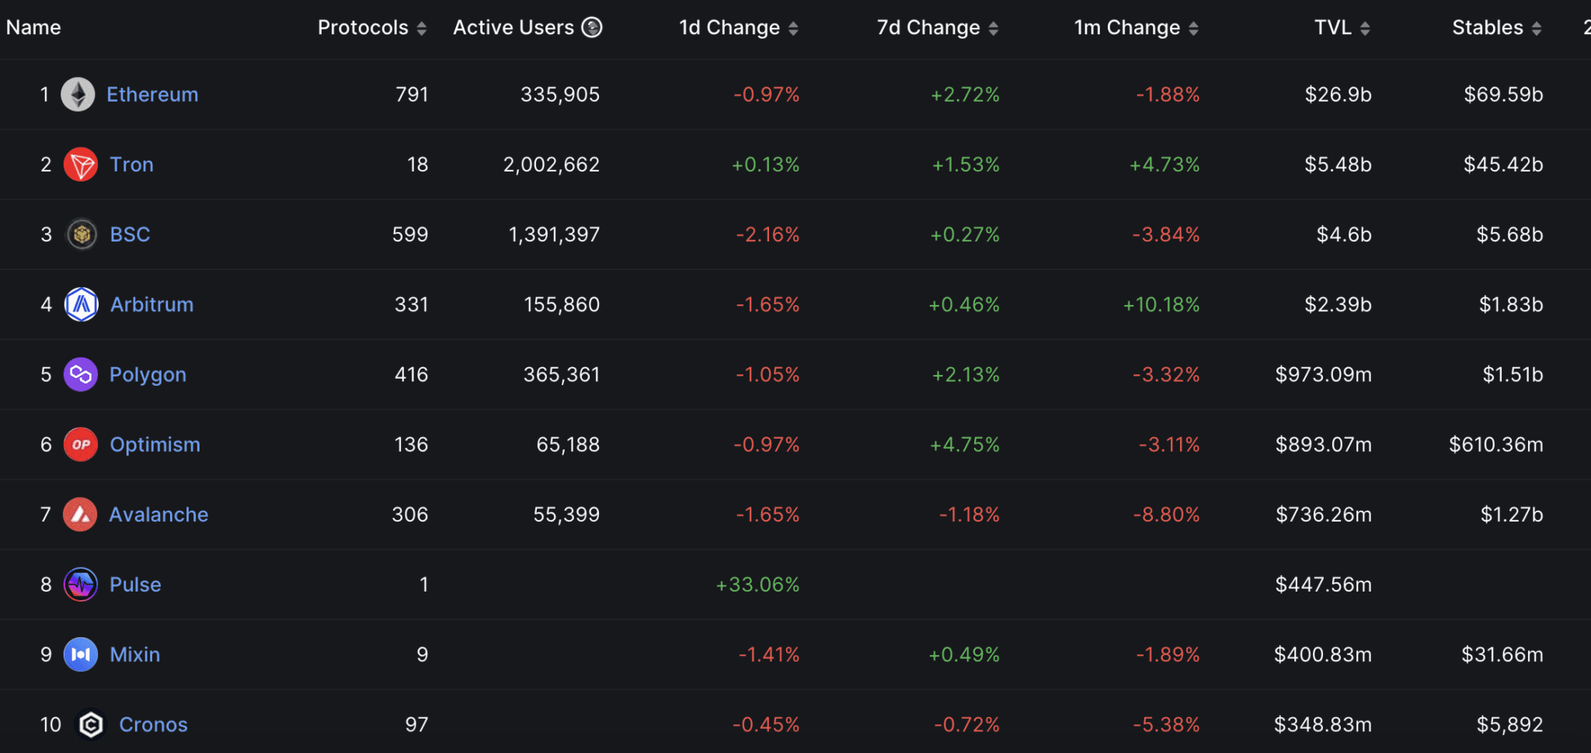Select Optimism 7d change +4.75%

click(x=965, y=445)
